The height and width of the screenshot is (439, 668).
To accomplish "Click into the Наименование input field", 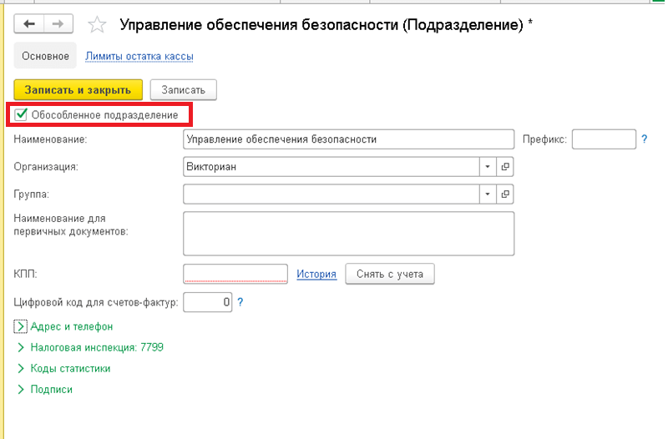I will (x=348, y=139).
